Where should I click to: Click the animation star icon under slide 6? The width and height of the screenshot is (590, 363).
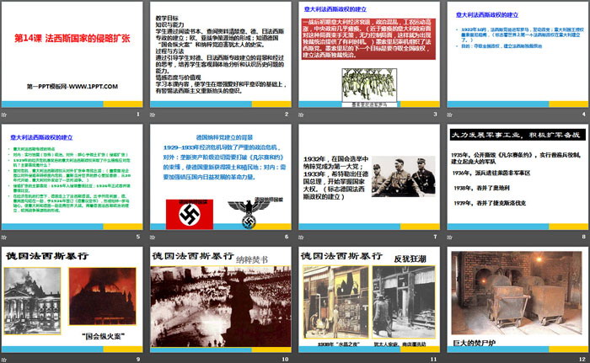tap(153, 238)
